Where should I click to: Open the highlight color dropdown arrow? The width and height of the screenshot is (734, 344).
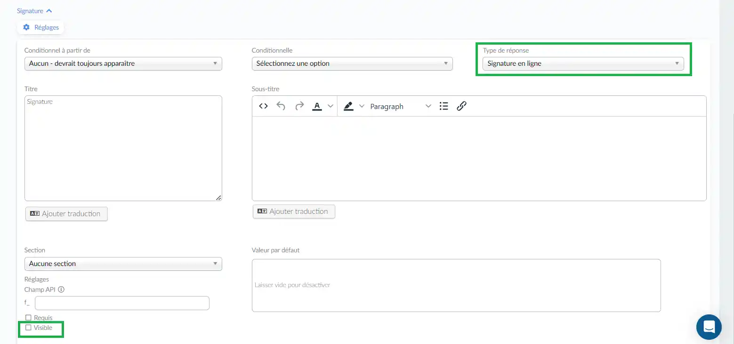(362, 106)
